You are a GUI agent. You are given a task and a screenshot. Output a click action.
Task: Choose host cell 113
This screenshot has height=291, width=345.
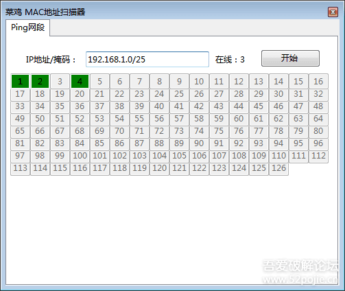point(20,168)
